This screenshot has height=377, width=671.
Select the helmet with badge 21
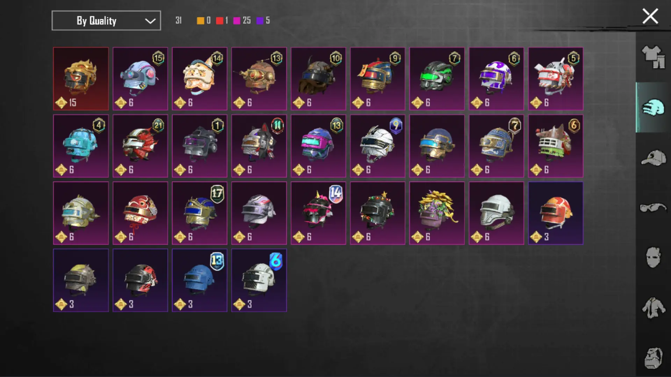140,146
